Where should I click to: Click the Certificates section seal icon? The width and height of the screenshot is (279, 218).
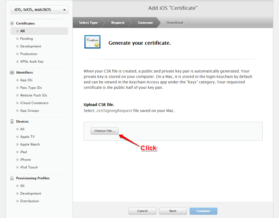[12, 23]
